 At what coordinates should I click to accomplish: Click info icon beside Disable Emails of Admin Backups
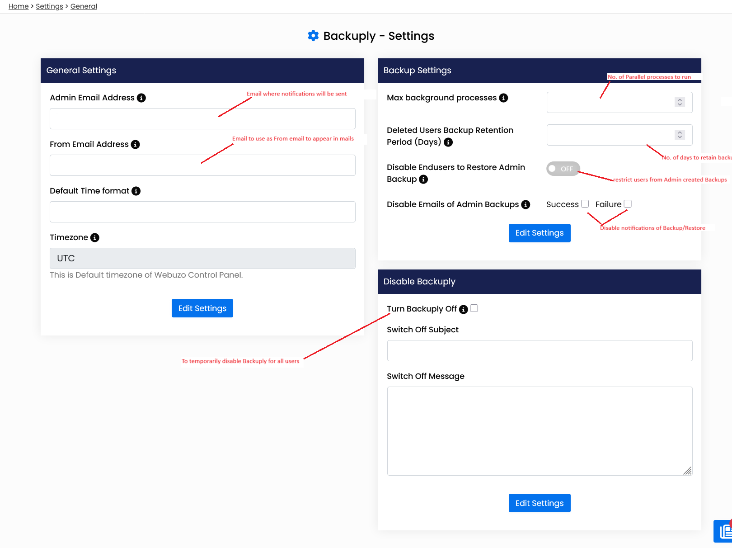point(526,205)
